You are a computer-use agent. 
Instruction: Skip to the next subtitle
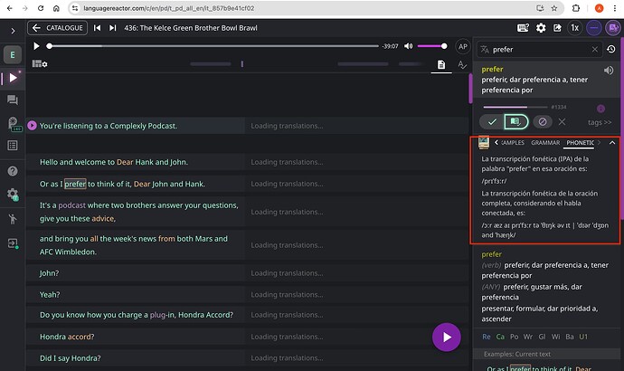[111, 28]
